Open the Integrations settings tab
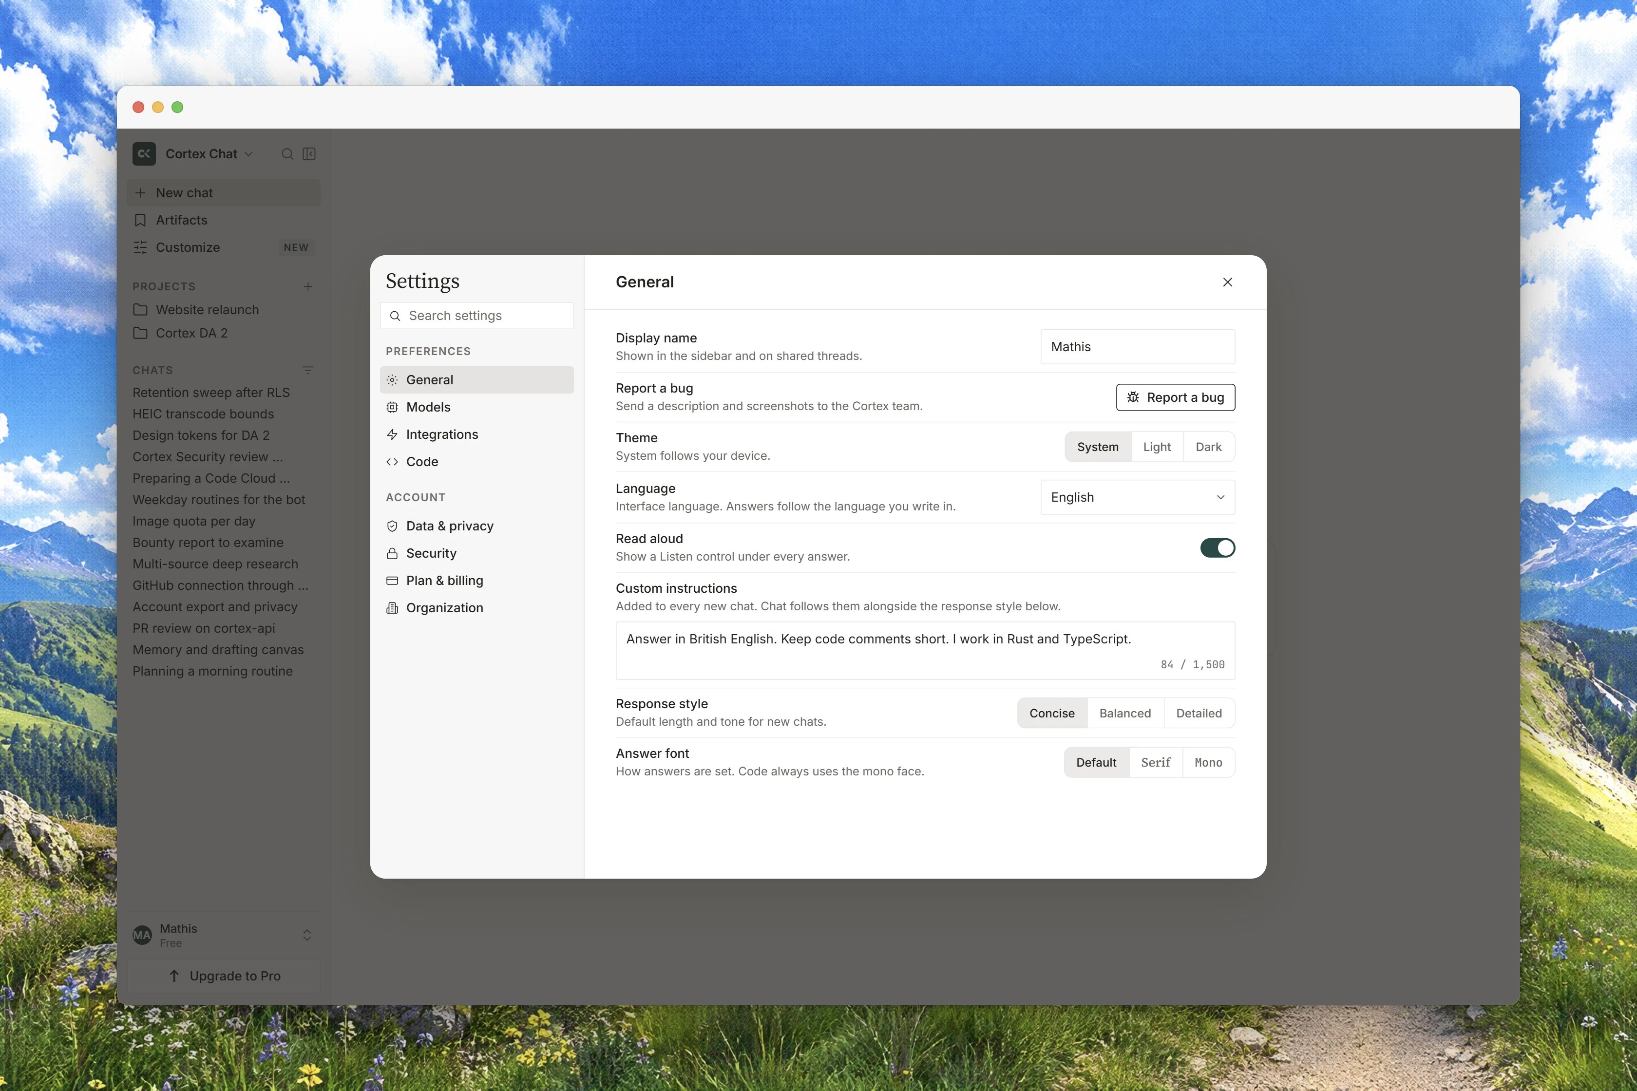Viewport: 1637px width, 1091px height. pyautogui.click(x=477, y=434)
